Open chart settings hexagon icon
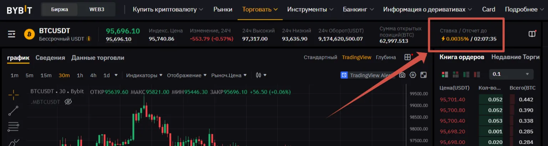The height and width of the screenshot is (146, 548). point(413,75)
